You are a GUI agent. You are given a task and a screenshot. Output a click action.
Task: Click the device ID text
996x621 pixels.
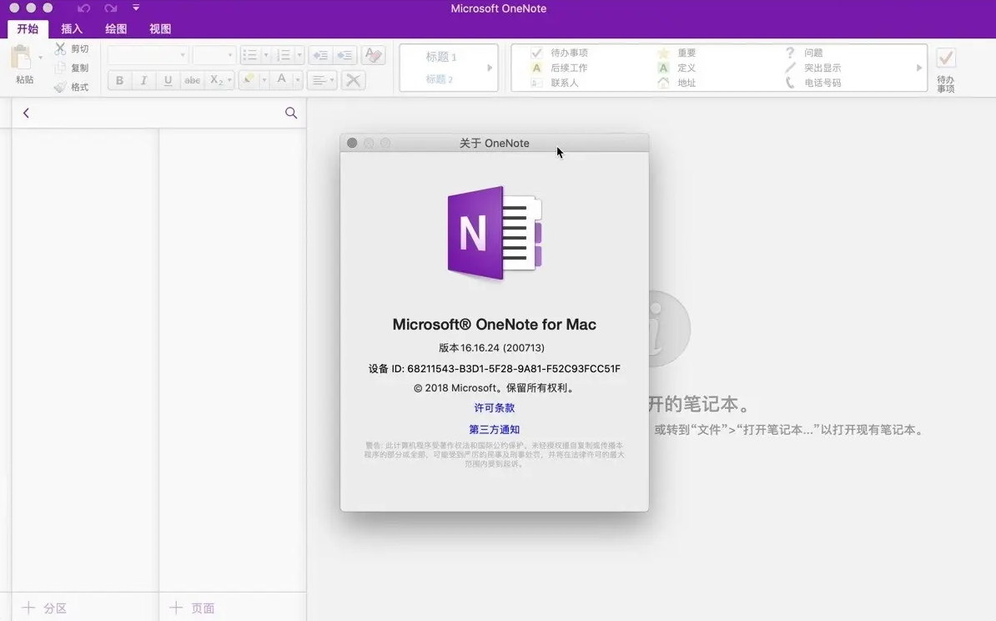coord(494,369)
